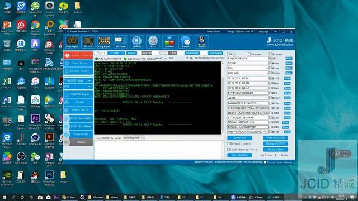Click SYSCFG Repair in the sidebar
Viewport: 358px width, 201px height.
(x=78, y=94)
